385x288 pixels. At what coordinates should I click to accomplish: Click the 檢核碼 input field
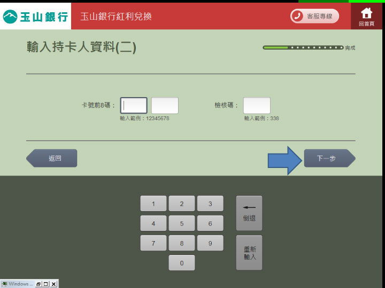pos(257,105)
